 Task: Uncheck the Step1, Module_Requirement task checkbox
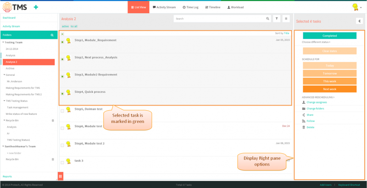tap(62, 42)
